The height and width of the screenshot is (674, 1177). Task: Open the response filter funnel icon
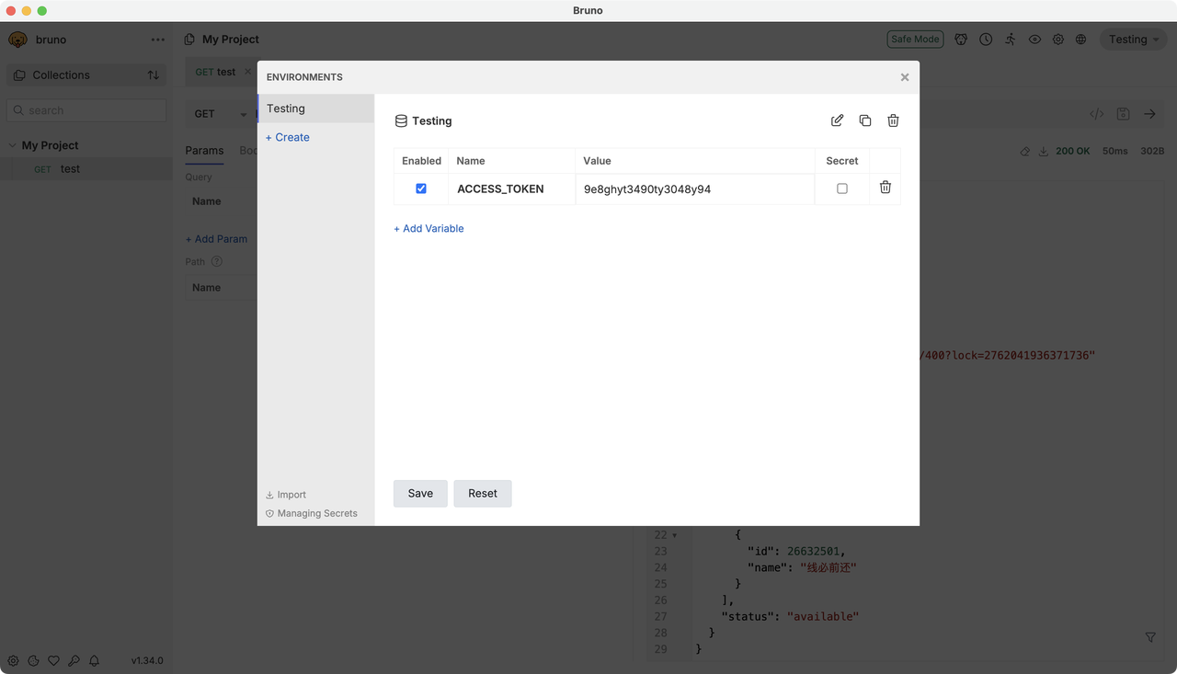pyautogui.click(x=1150, y=637)
